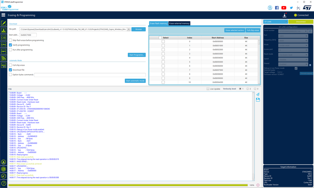Click the plug-shaped sidebar icon above help
314x188 pixels.
pyautogui.click(x=3, y=176)
